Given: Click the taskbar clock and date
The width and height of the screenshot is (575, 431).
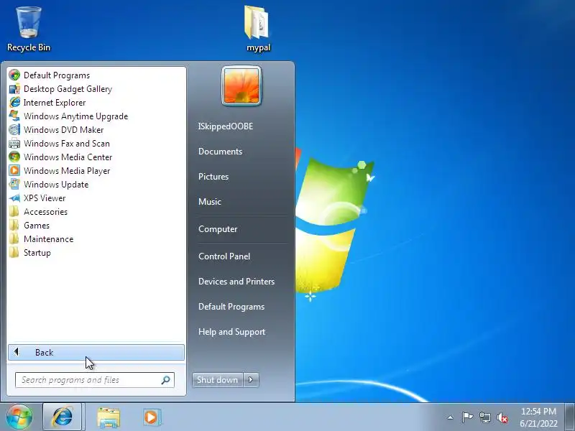Looking at the screenshot, I should coord(538,417).
